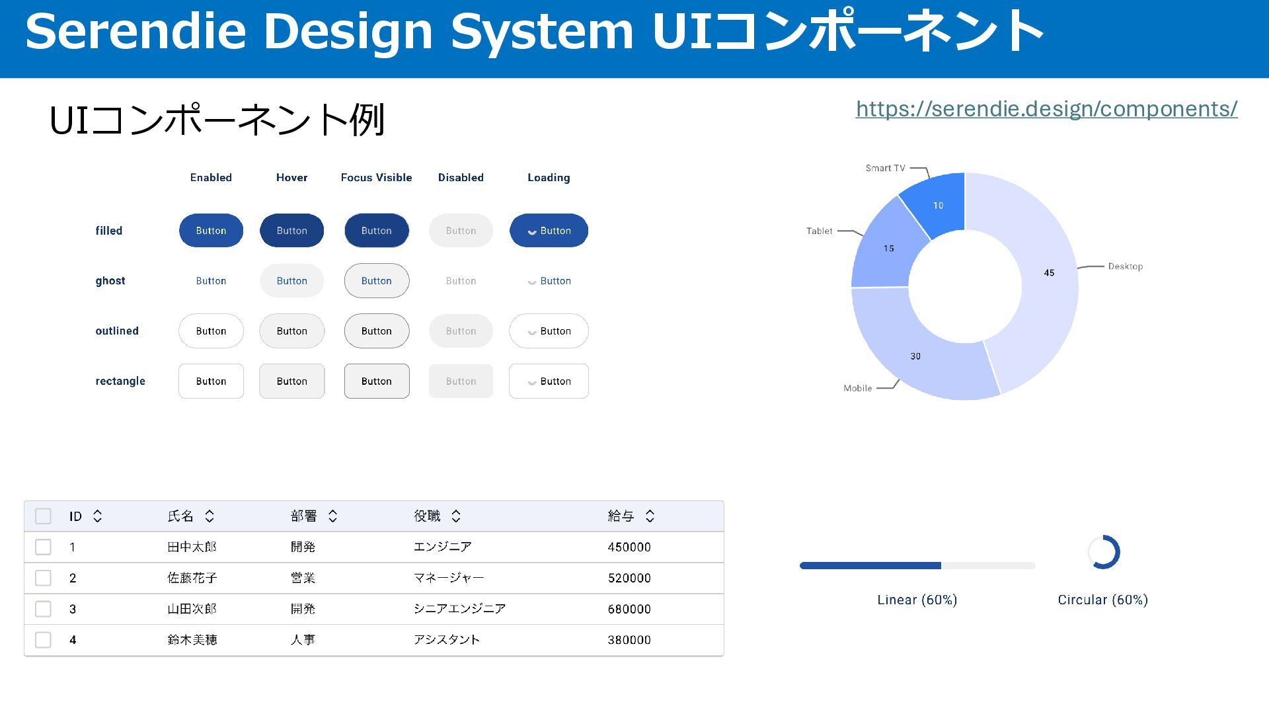
Task: Open the serendie.design components link
Action: tap(1046, 109)
